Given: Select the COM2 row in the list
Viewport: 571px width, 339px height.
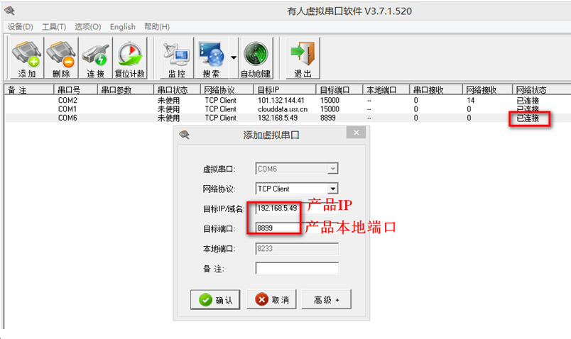Looking at the screenshot, I should (x=288, y=100).
